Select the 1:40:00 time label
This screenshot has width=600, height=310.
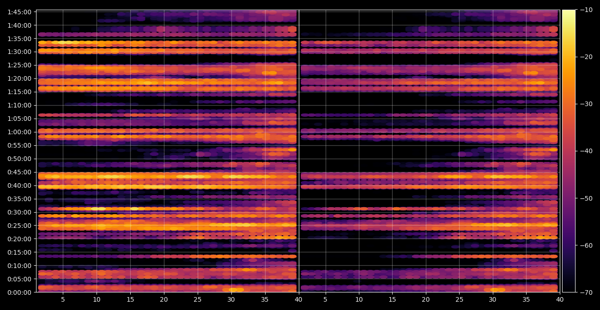[x=19, y=24]
